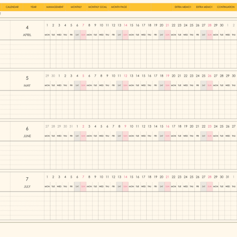Screen dimensions: 237x237
Task: Select date 12 in the May row
Action: coord(125,76)
